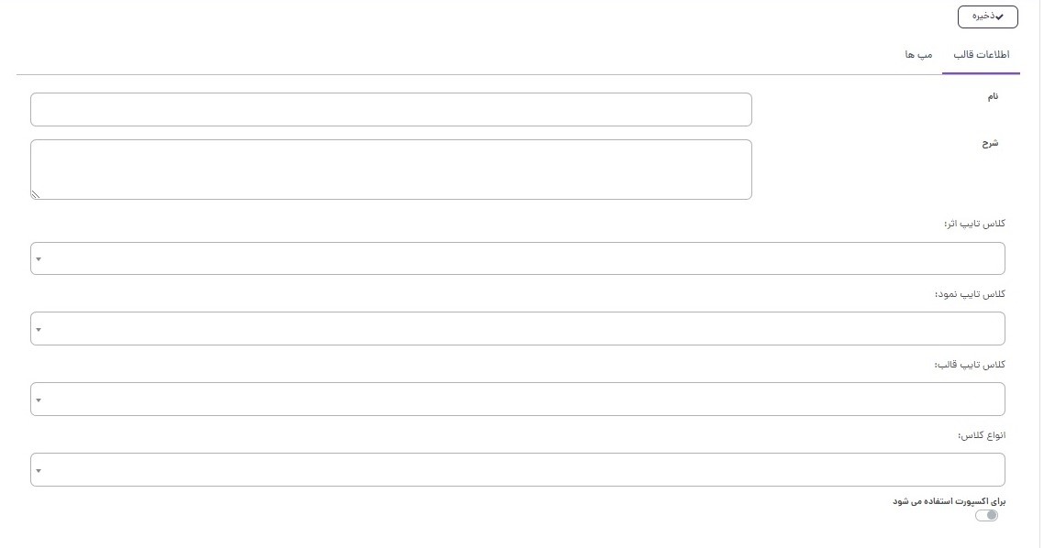
Task: Click the arrow icon of کلاس تایپ قالب dropdown
Action: 39,400
